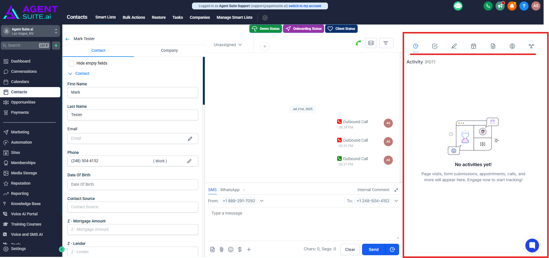This screenshot has height=258, width=549.
Task: Open the chat widget bubble
Action: click(x=532, y=245)
